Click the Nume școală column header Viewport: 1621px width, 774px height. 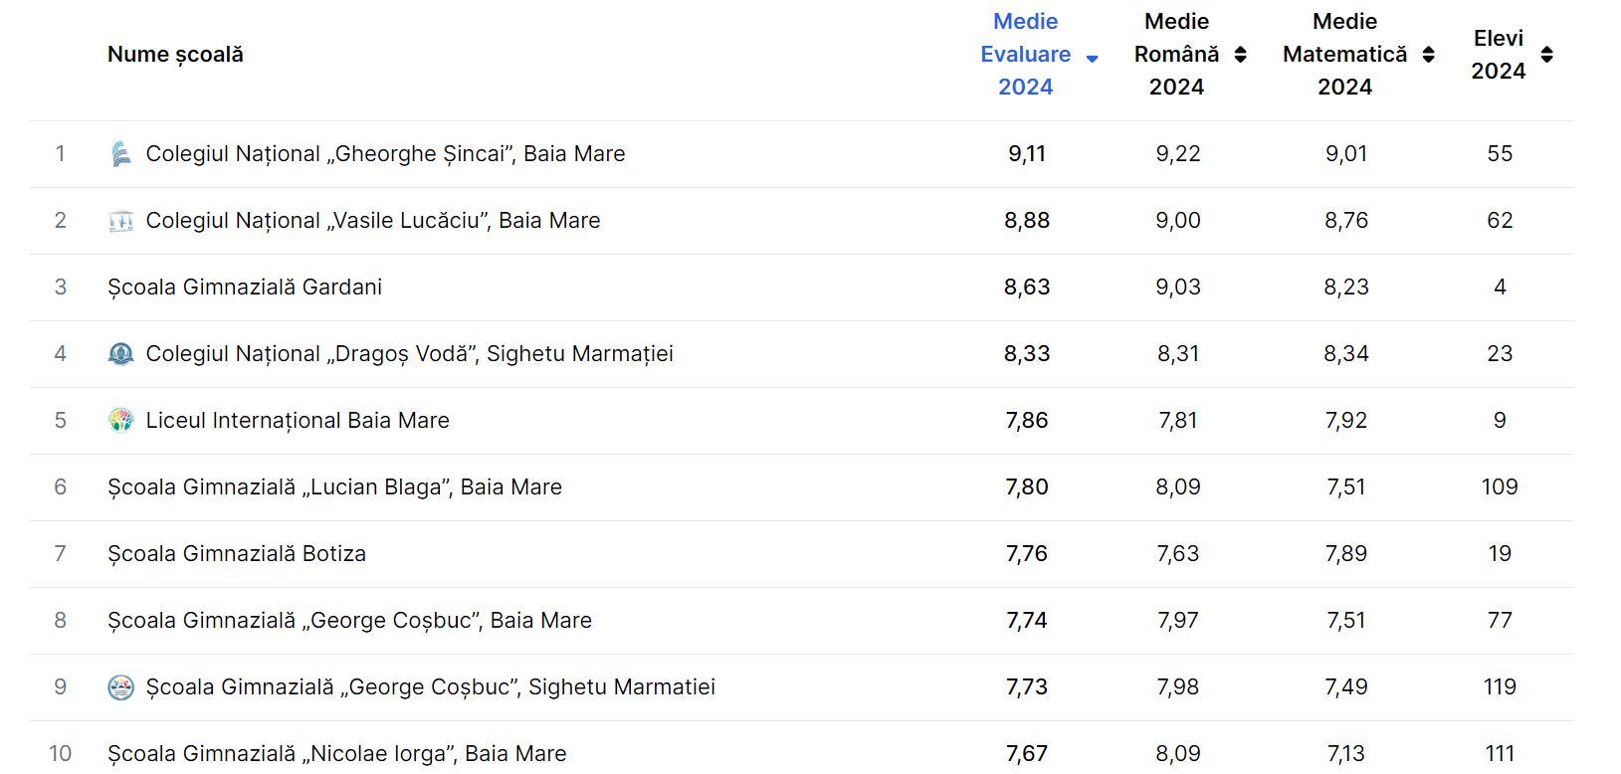click(175, 55)
